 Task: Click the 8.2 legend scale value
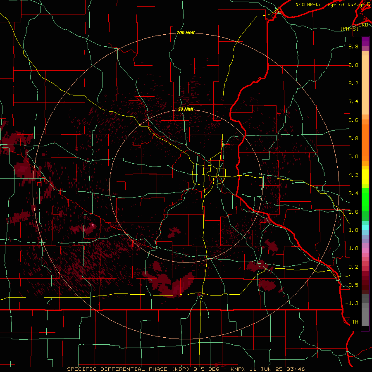353,83
